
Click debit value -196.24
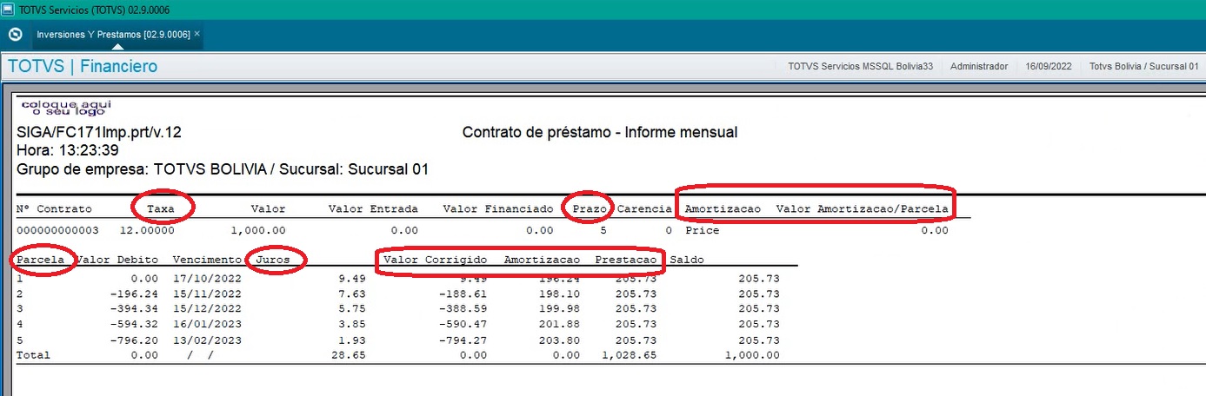133,294
